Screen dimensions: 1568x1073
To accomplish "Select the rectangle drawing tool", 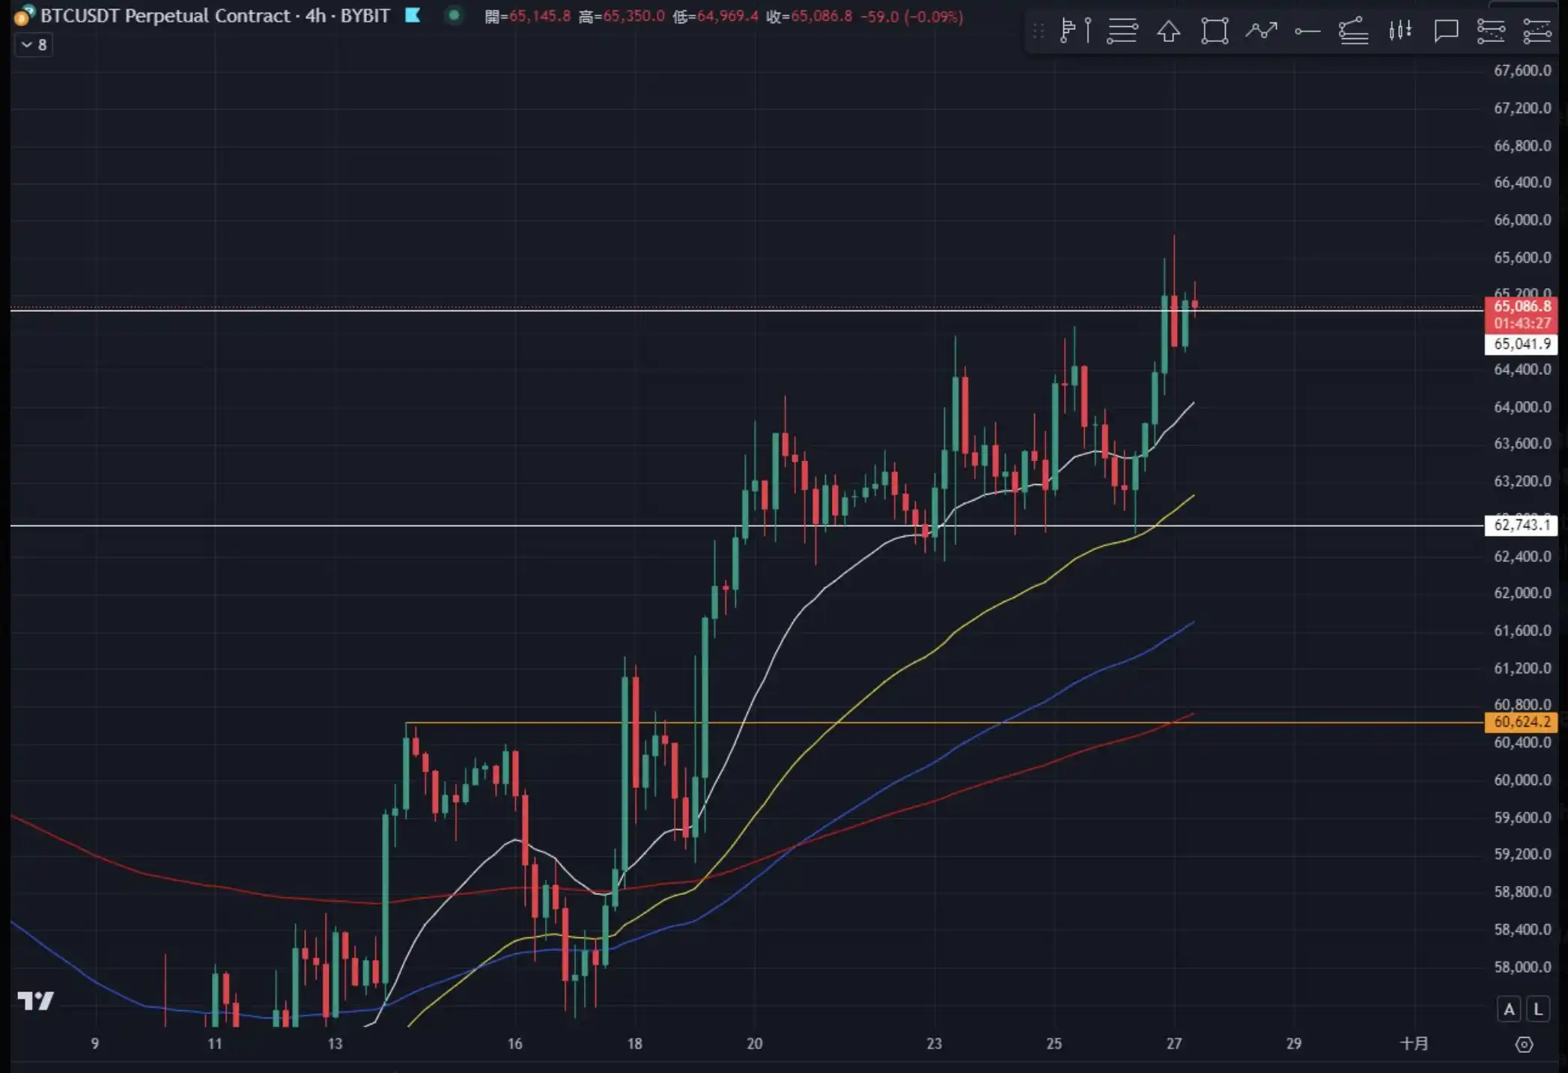I will 1214,31.
